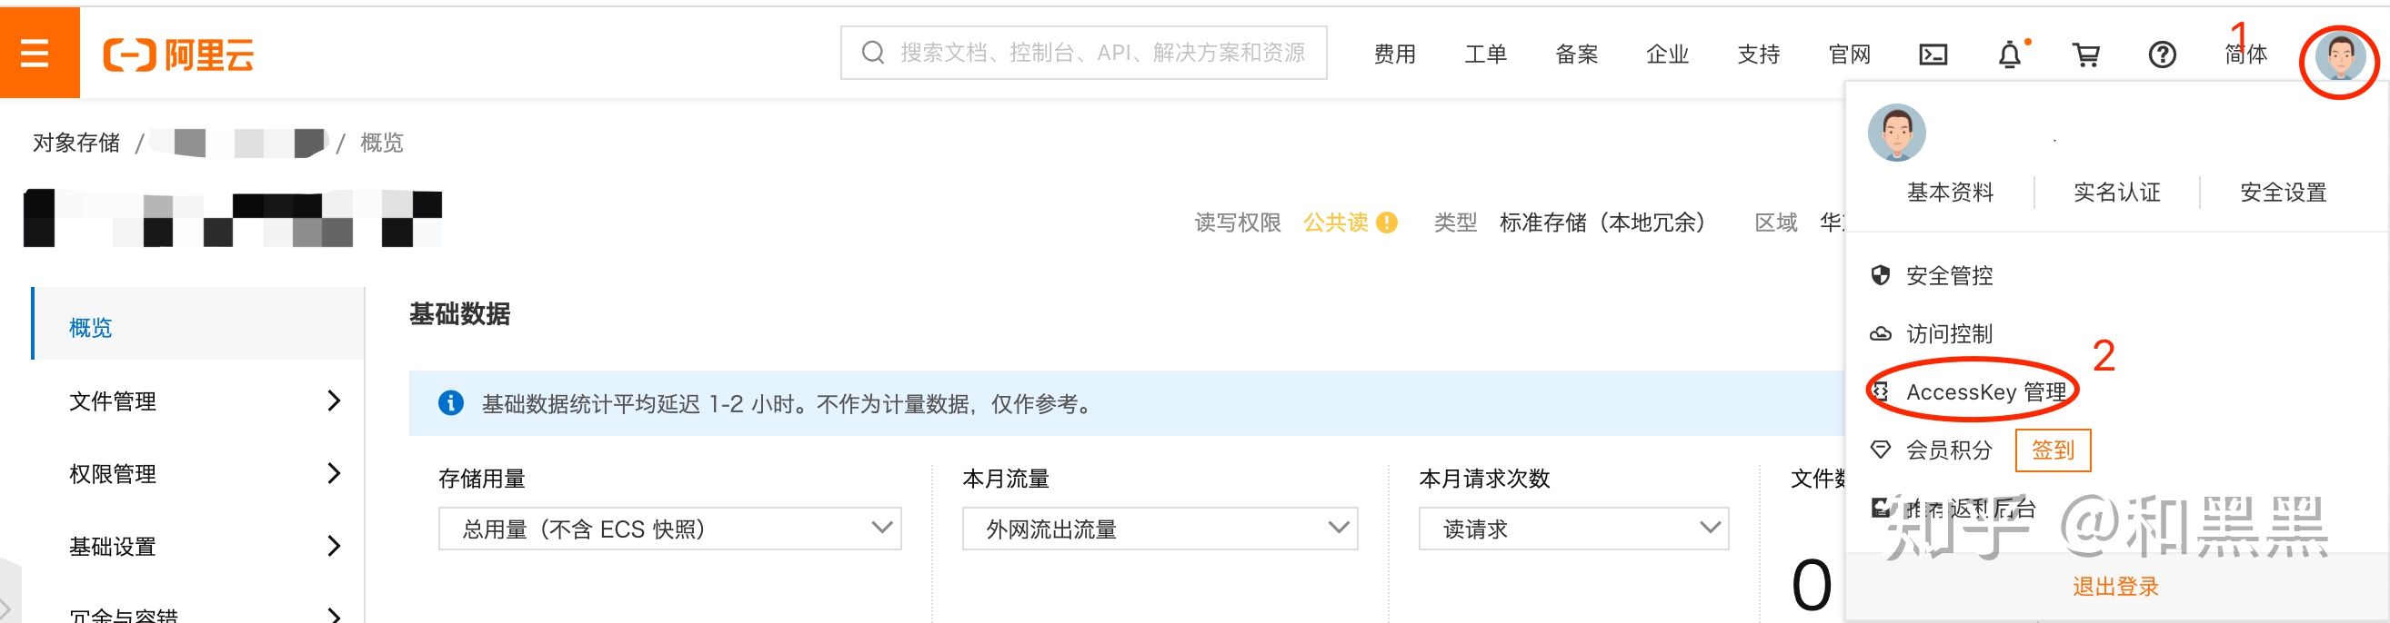Click 退出登录 to sign out
This screenshot has width=2390, height=623.
tap(2115, 586)
